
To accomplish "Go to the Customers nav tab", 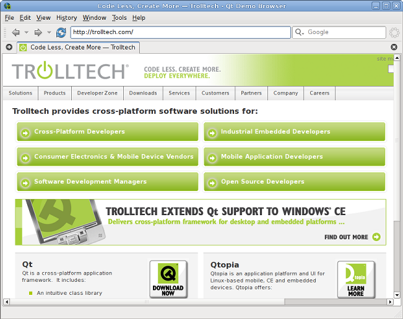I will 215,93.
